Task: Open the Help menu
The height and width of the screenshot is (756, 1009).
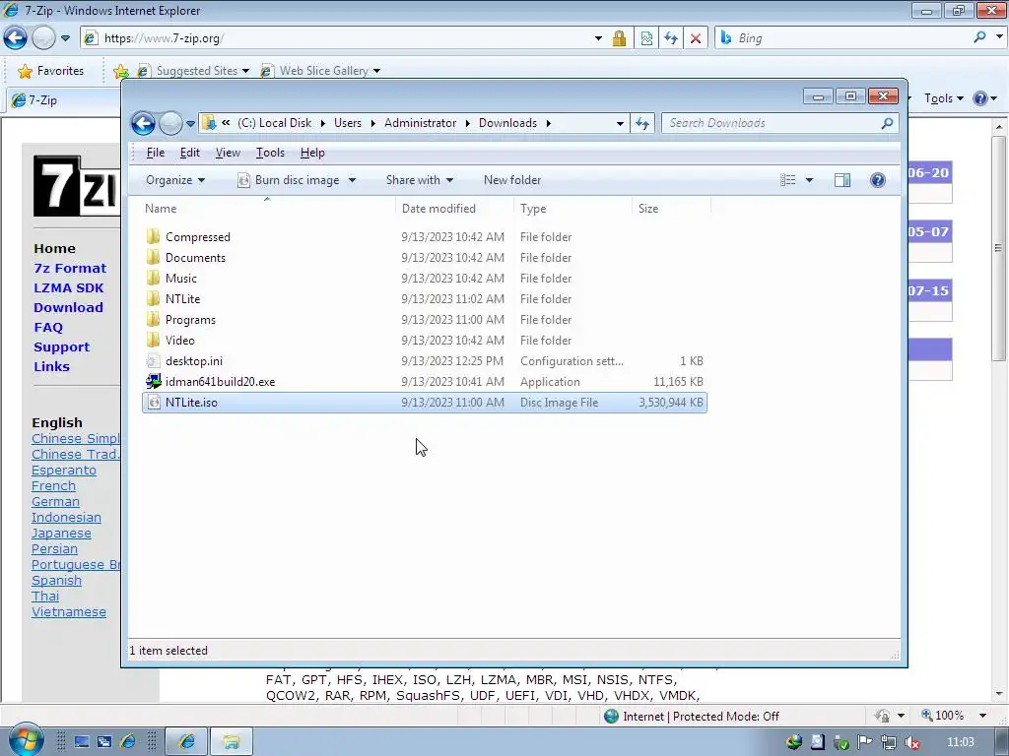Action: (312, 153)
